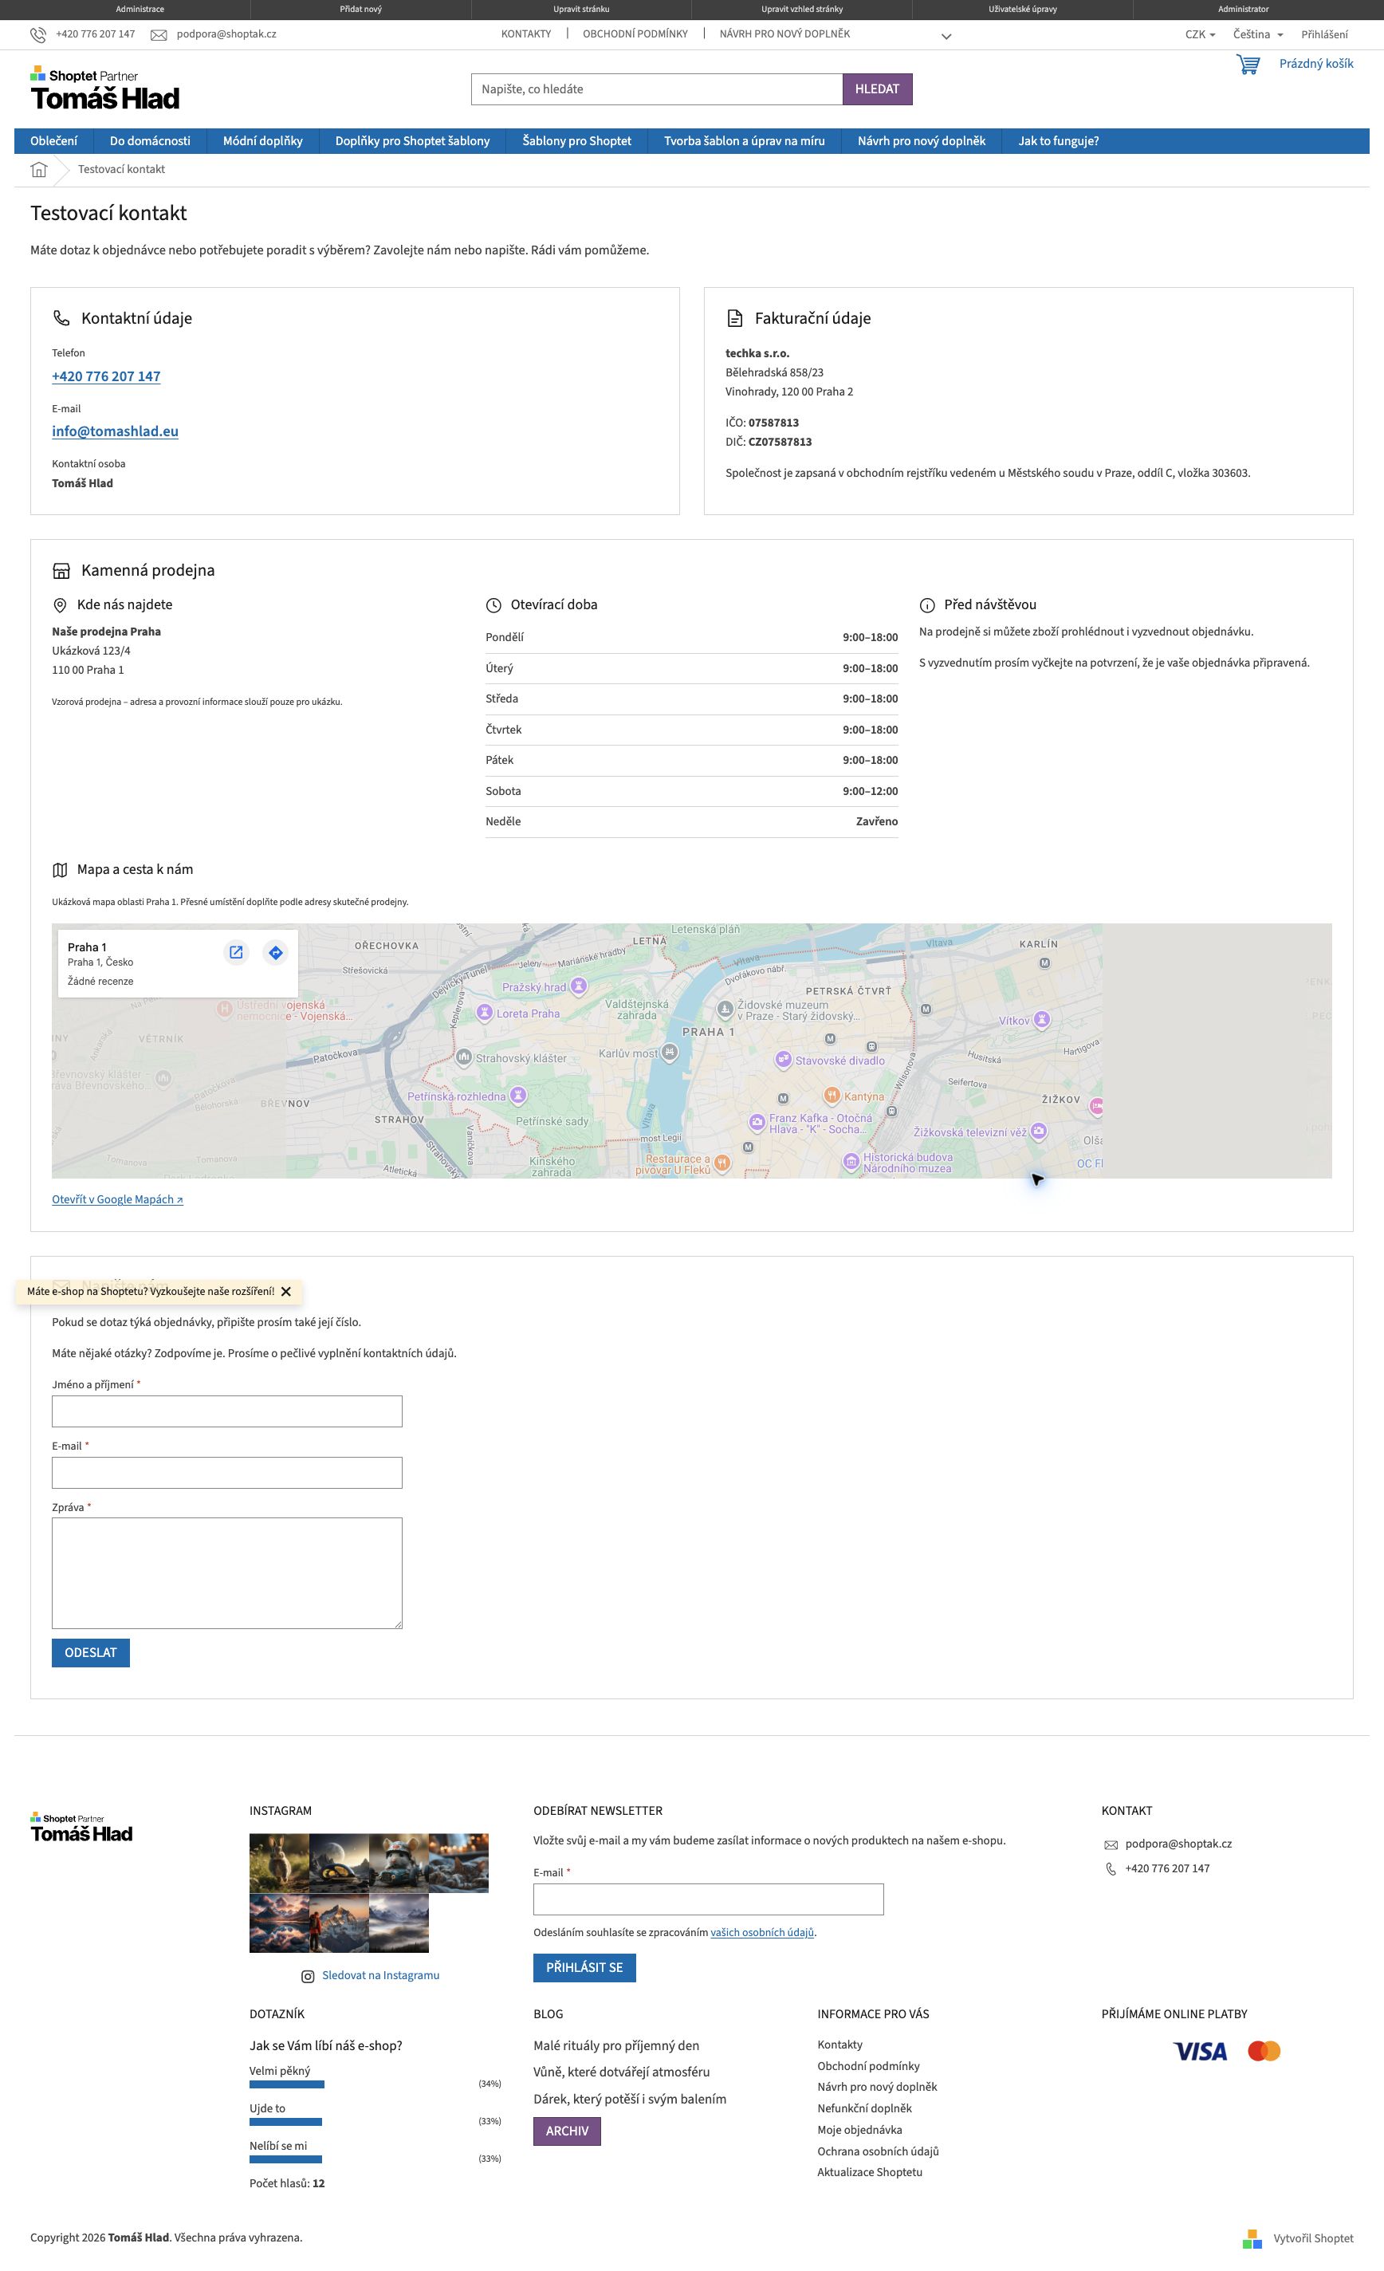Click the Upravit stránku admin bar item
1384x2271 pixels.
pos(581,10)
